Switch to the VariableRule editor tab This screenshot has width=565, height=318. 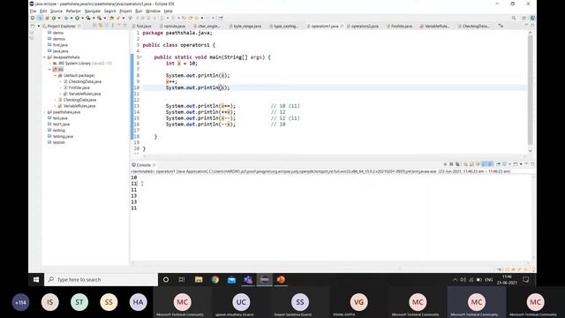point(434,26)
